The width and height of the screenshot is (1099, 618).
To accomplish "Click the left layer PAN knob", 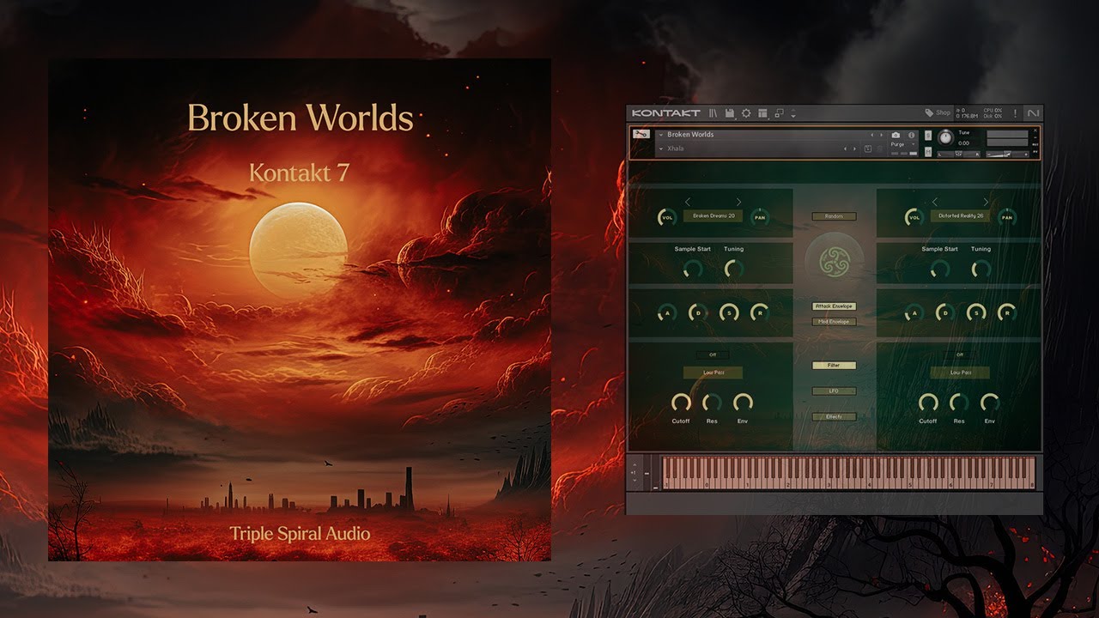I will [760, 218].
